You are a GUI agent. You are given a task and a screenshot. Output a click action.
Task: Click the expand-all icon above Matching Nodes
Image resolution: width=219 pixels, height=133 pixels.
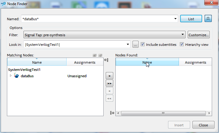(x=95, y=55)
